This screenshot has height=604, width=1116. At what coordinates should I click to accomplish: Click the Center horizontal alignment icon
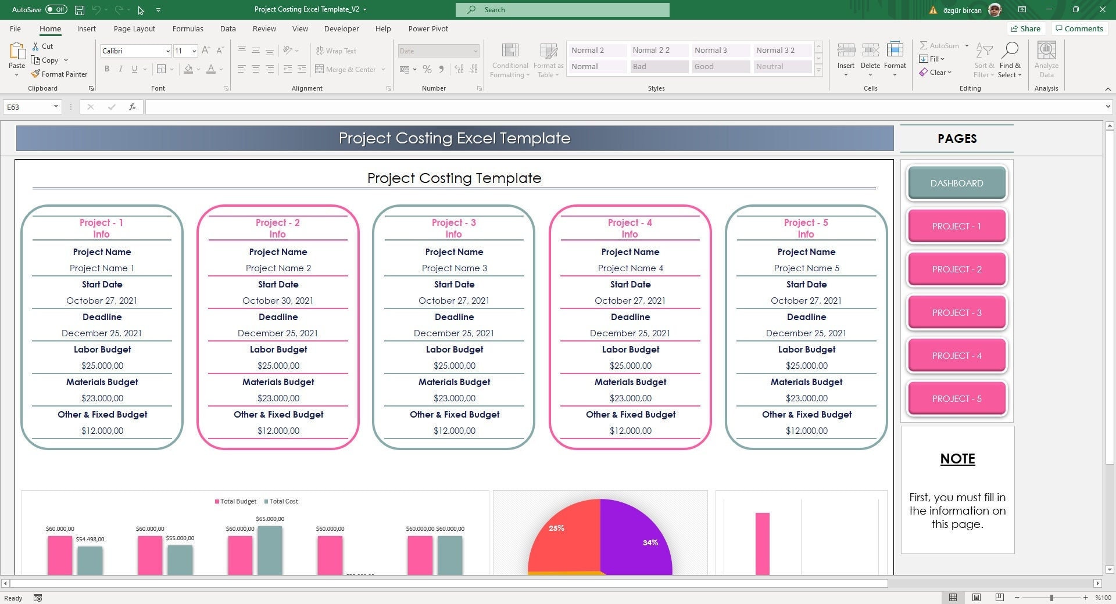pyautogui.click(x=256, y=69)
